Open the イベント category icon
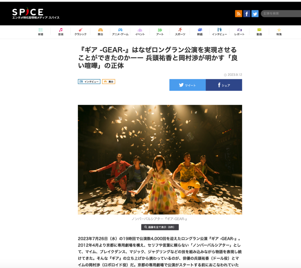The height and width of the screenshot is (268, 301). (x=140, y=30)
